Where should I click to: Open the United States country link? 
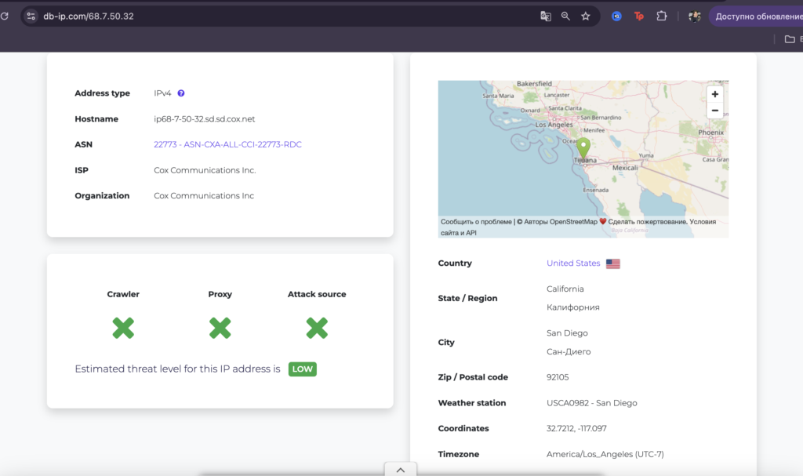coord(573,263)
